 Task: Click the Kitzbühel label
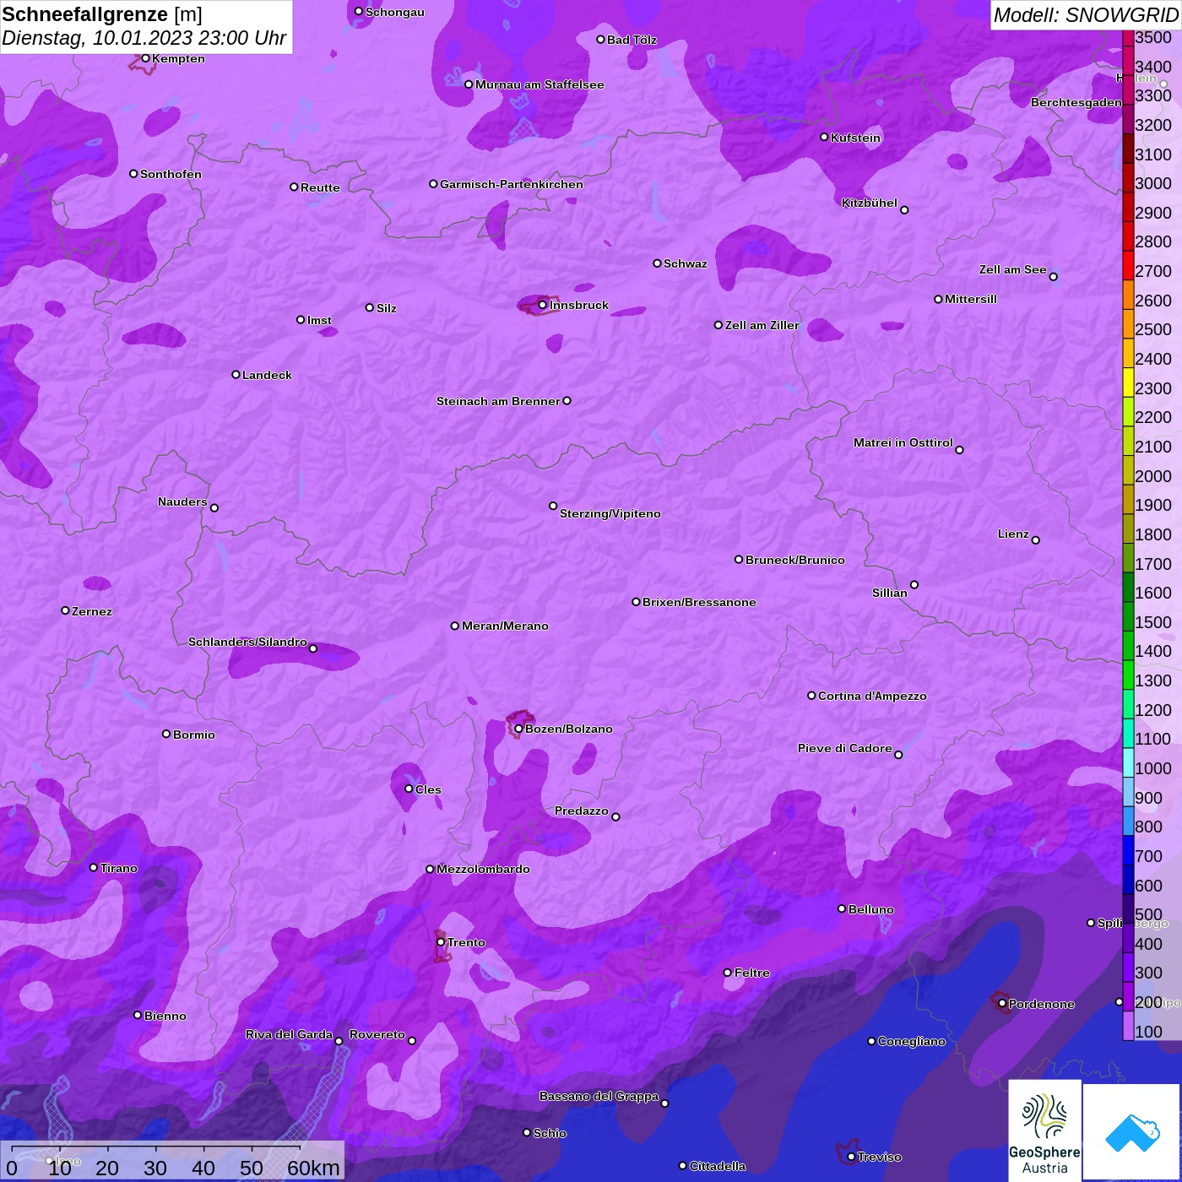tap(870, 203)
